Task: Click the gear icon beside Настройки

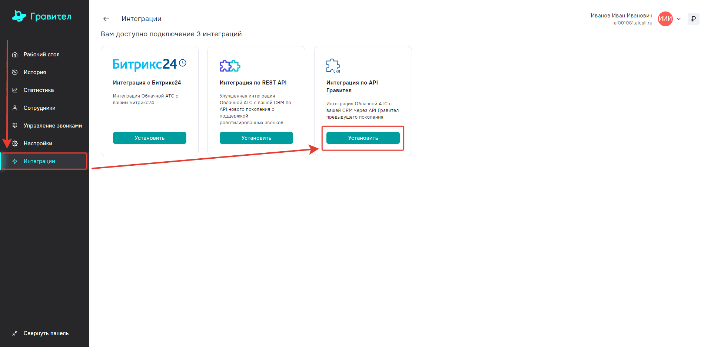Action: pyautogui.click(x=15, y=143)
